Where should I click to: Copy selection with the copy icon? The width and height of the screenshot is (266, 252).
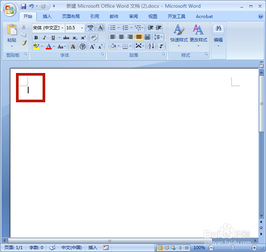click(24, 35)
